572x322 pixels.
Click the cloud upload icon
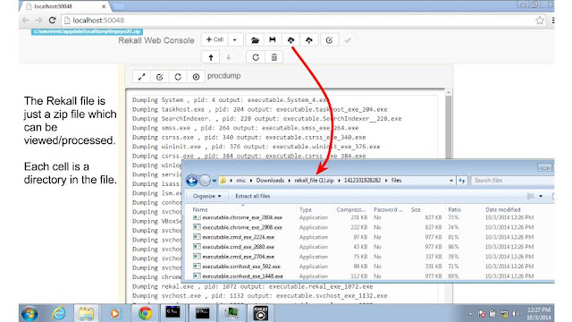tap(309, 39)
